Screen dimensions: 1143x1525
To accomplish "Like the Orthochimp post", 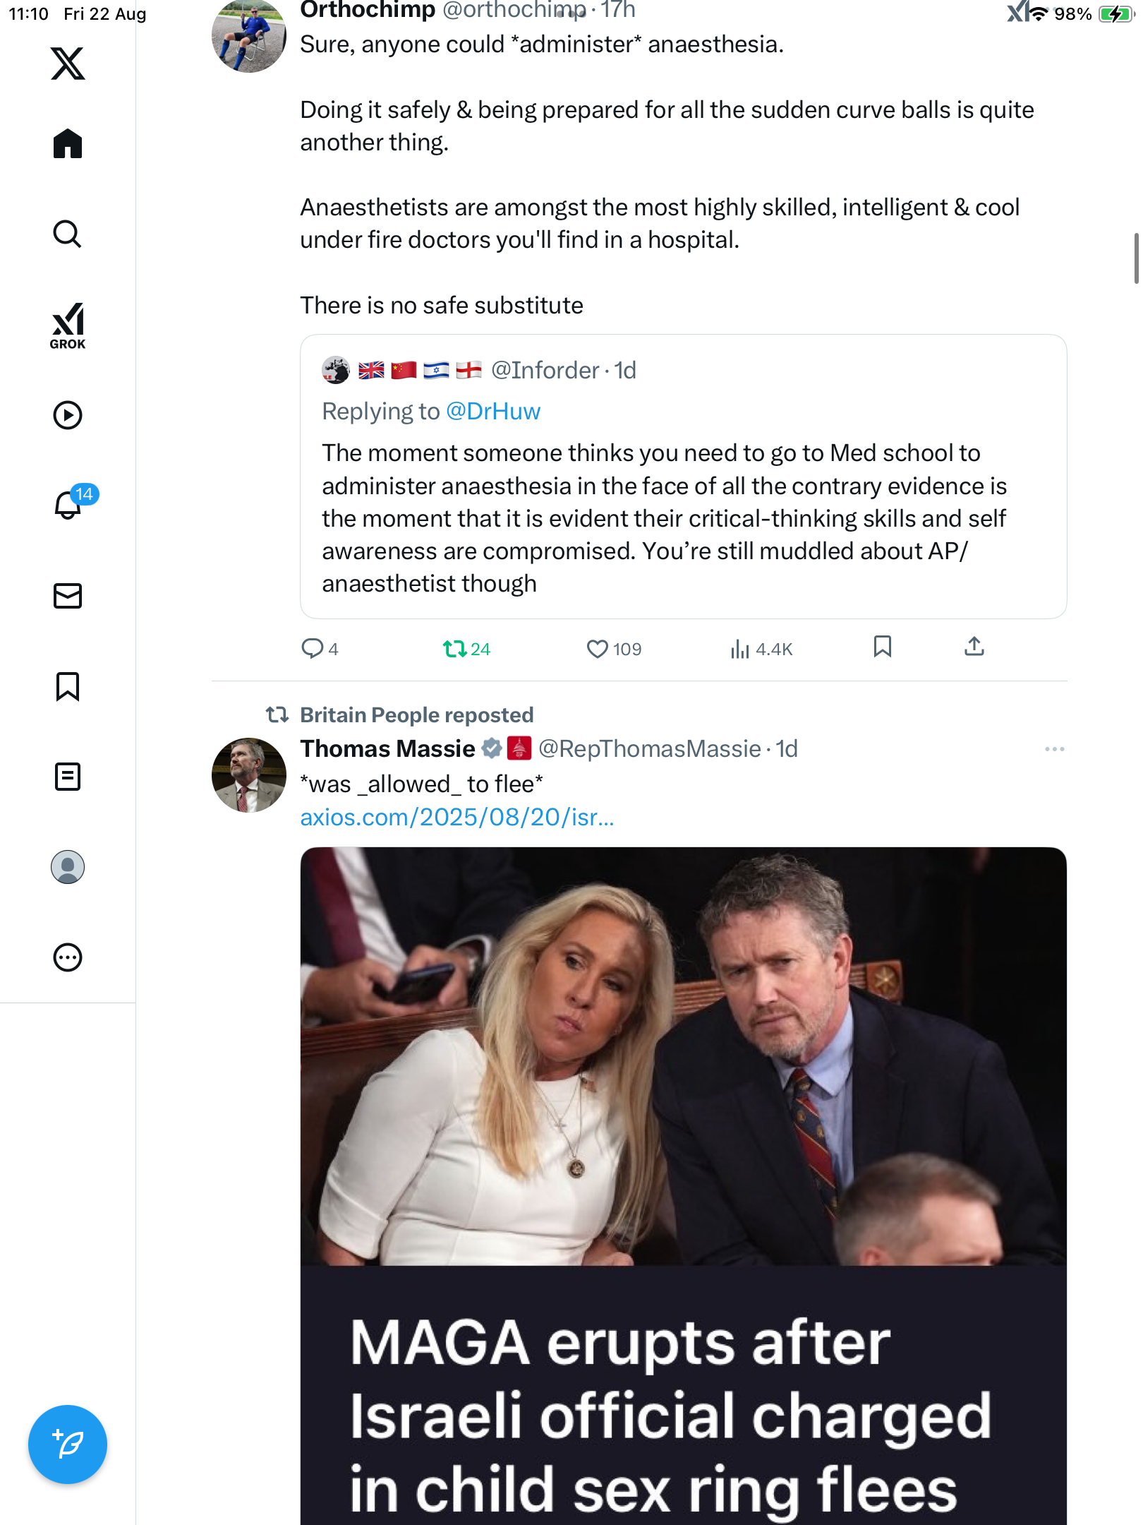I will click(597, 648).
